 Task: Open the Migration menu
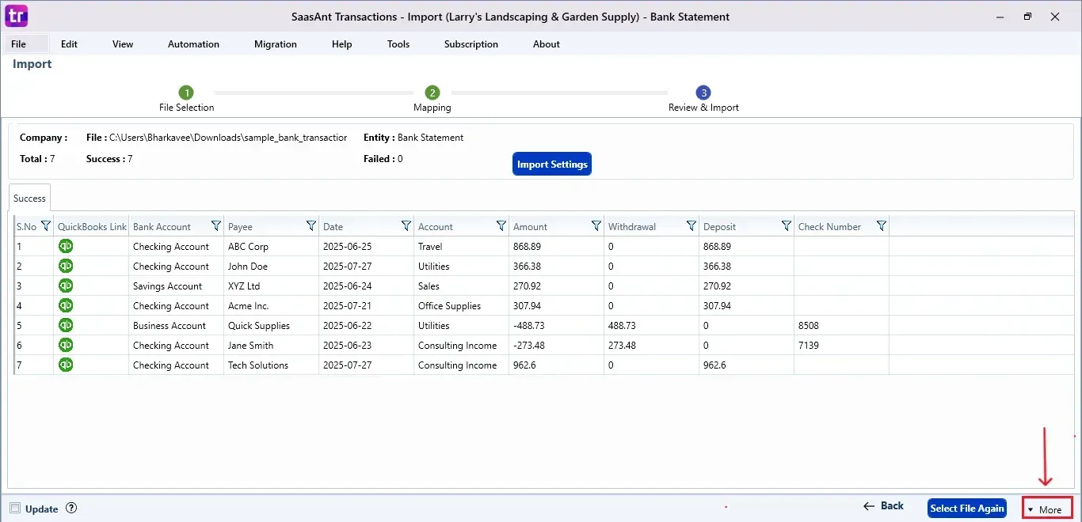[276, 44]
